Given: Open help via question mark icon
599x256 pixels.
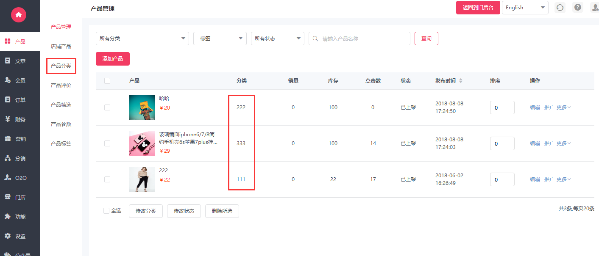Looking at the screenshot, I should (577, 8).
